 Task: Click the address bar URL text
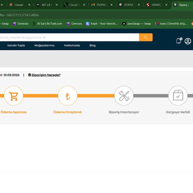(x=19, y=15)
